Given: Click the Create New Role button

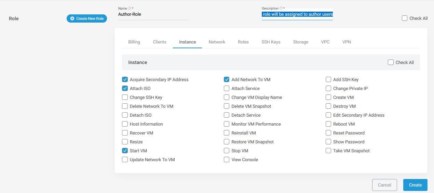Looking at the screenshot, I should click(x=87, y=18).
